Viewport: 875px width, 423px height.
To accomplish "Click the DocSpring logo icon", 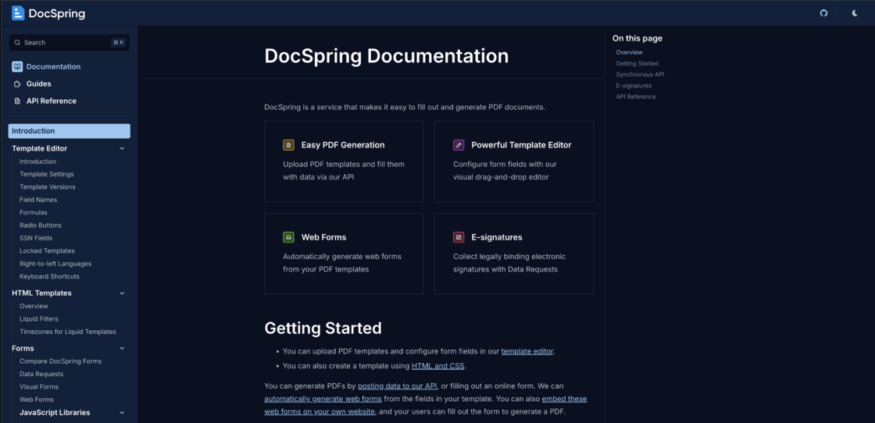I will pyautogui.click(x=18, y=13).
